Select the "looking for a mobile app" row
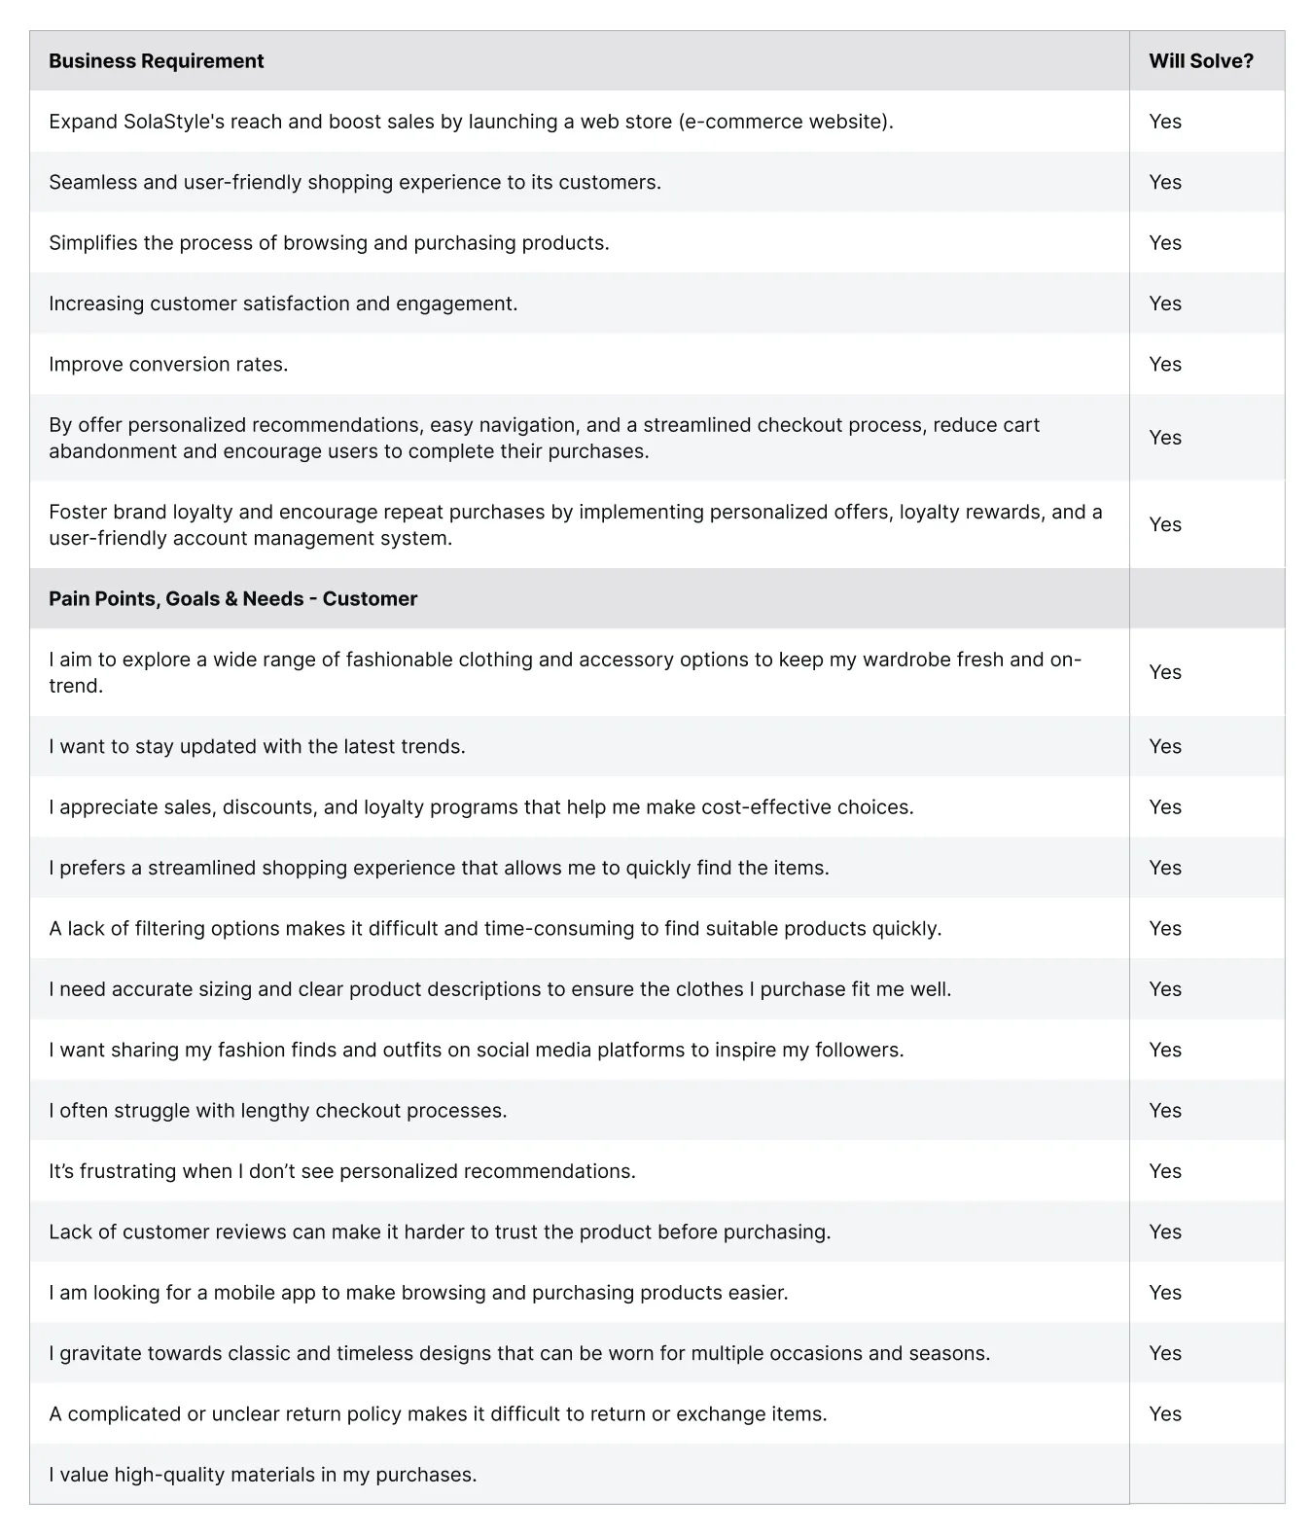 418,1293
